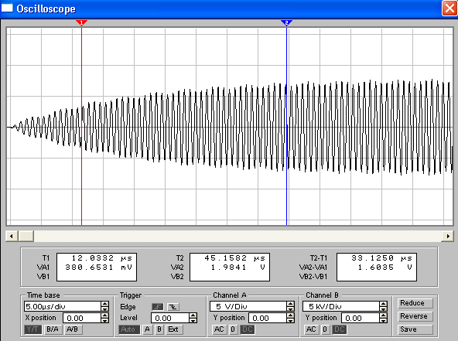The image size is (458, 341).
Task: Click the scrollbar left arrow
Action: pyautogui.click(x=12, y=236)
